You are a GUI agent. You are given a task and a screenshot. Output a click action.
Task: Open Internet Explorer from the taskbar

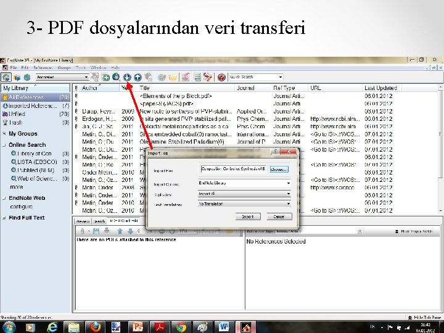(x=52, y=327)
